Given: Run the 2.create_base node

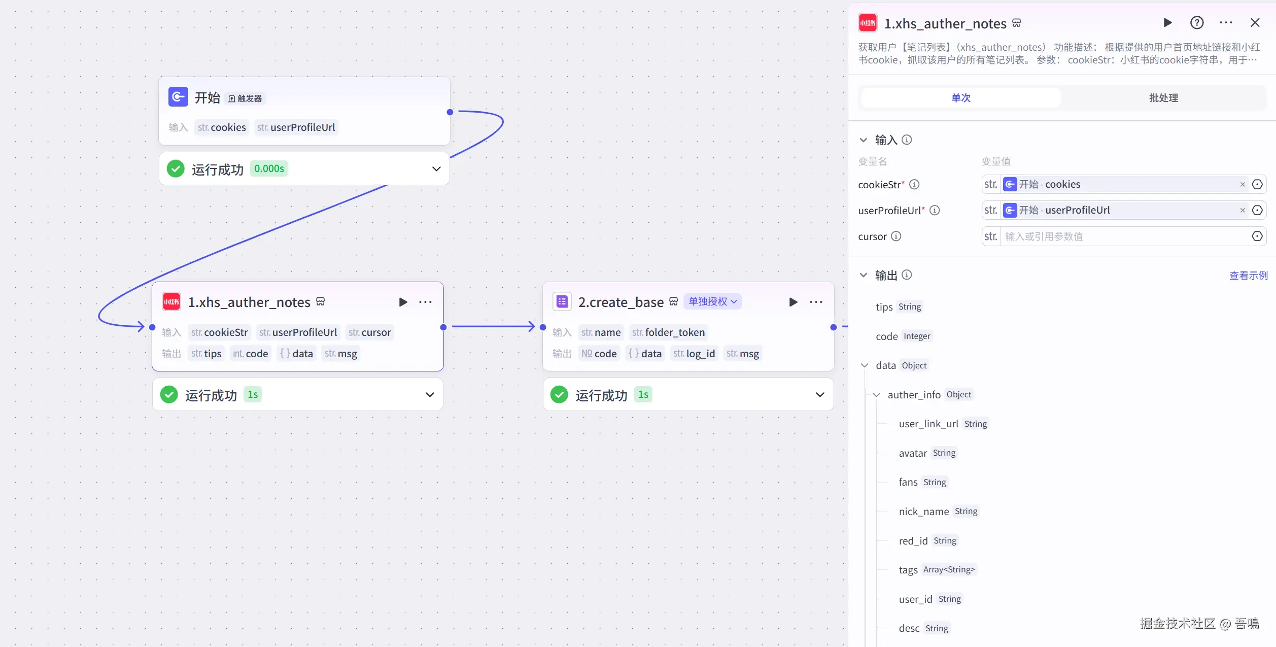Looking at the screenshot, I should point(793,302).
